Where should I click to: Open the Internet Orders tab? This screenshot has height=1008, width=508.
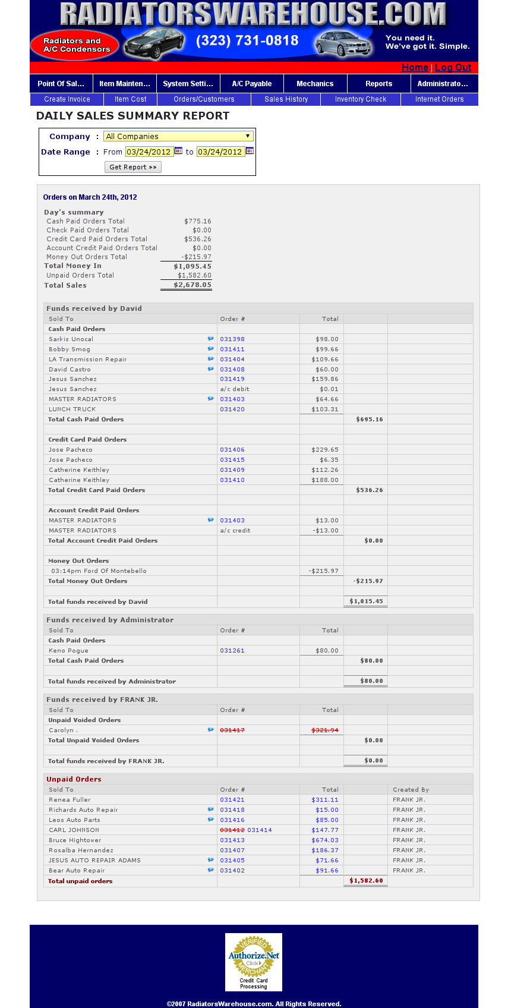coord(440,99)
